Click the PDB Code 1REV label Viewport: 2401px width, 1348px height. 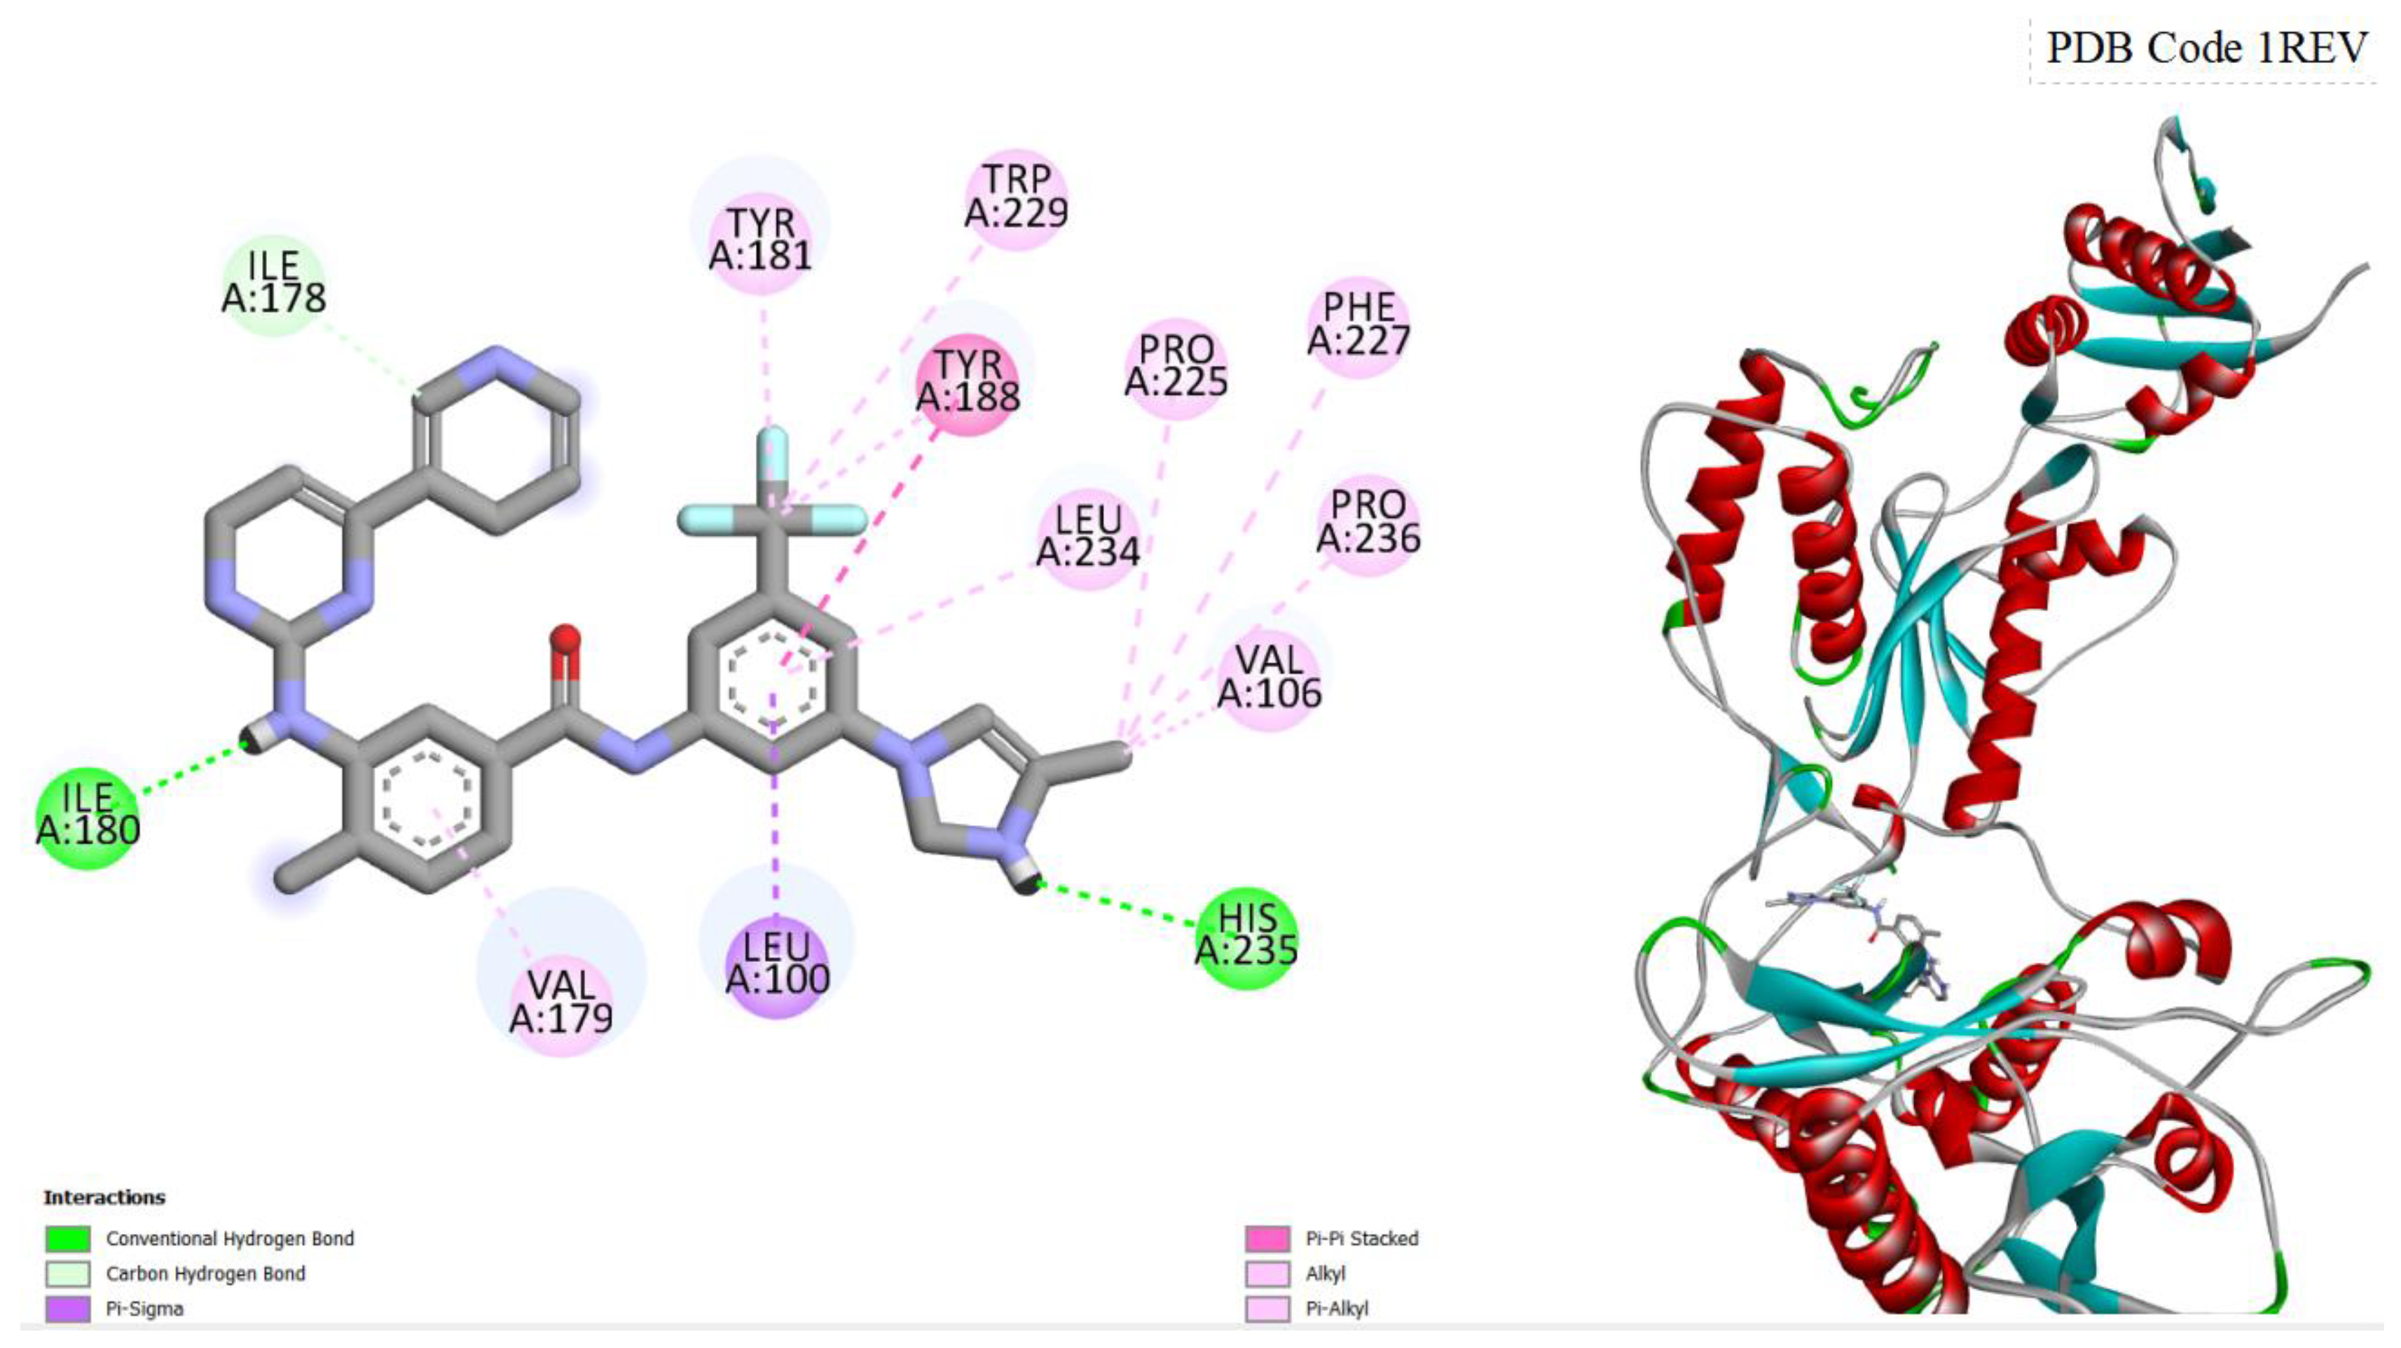point(2206,48)
